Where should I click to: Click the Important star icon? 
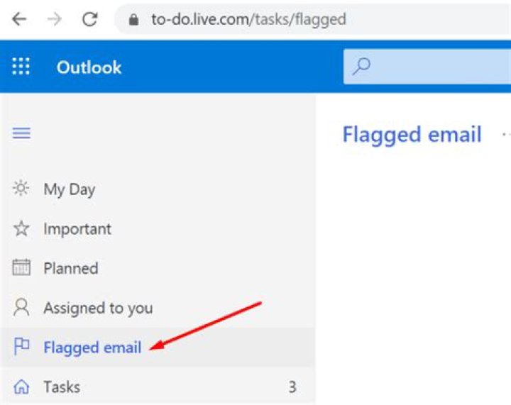22,229
